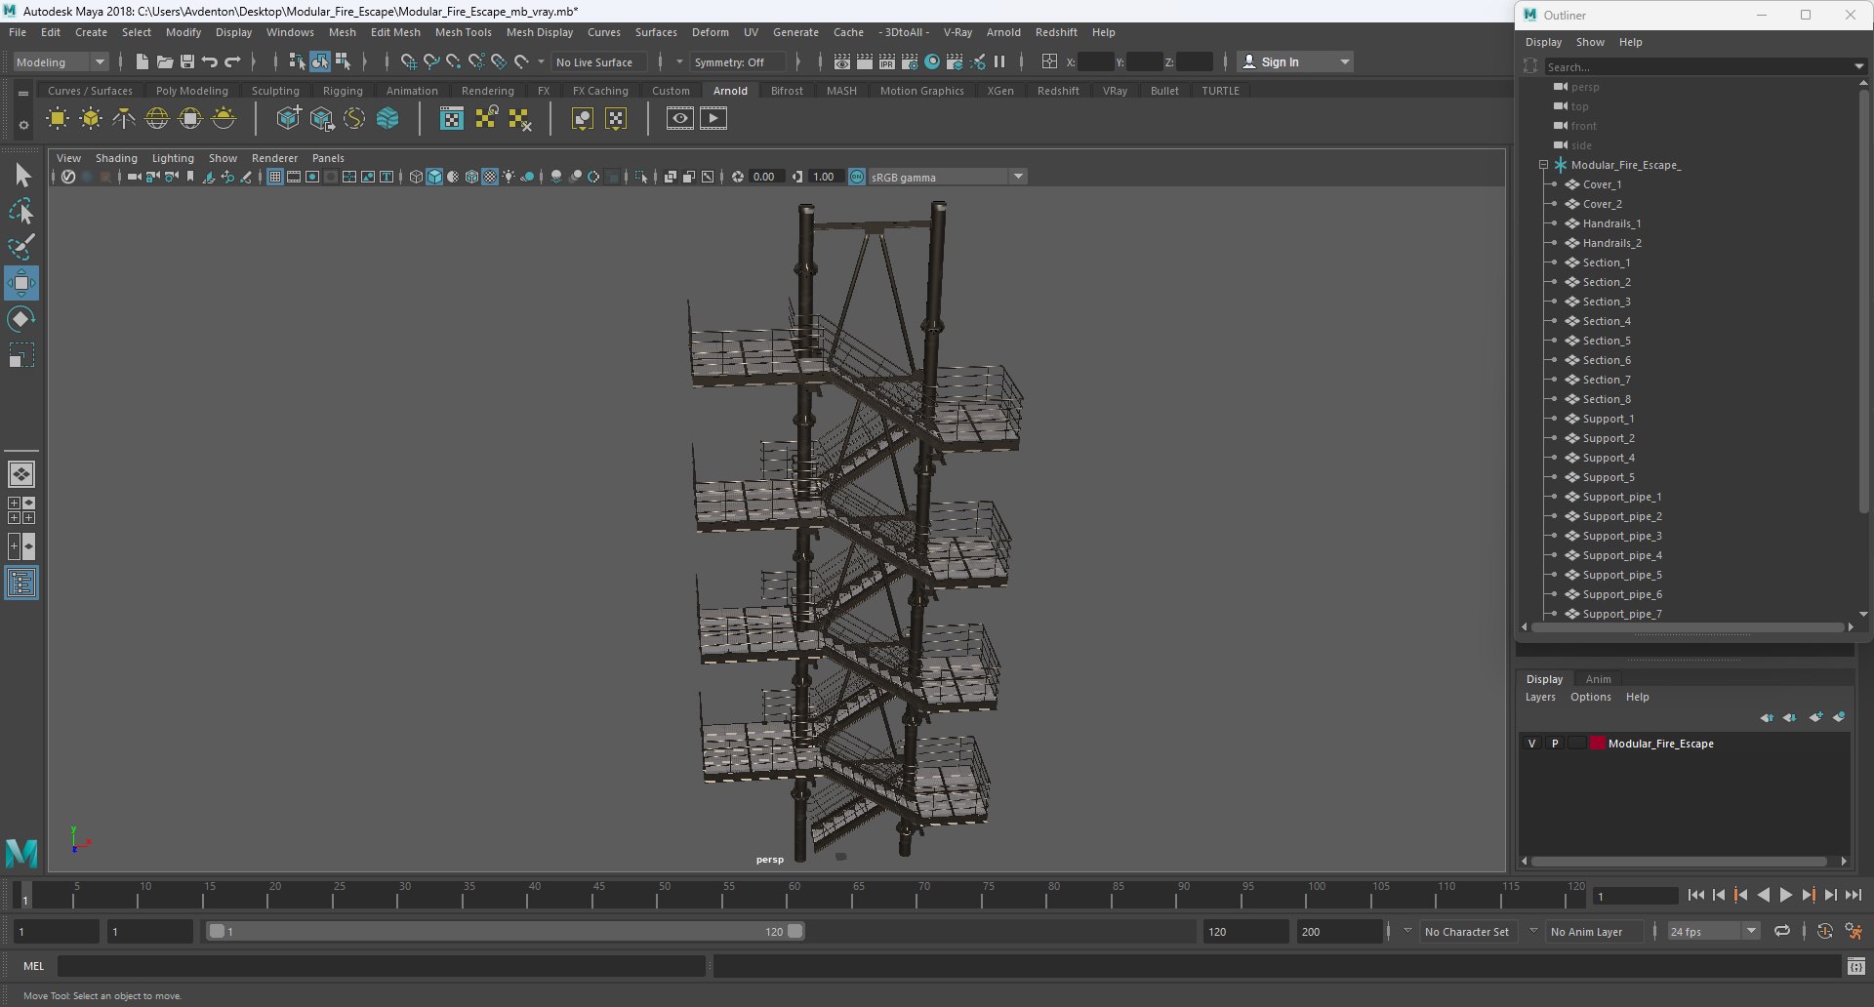Pause rendering with the pause icon
Viewport: 1874px width, 1007px height.
pos(999,61)
